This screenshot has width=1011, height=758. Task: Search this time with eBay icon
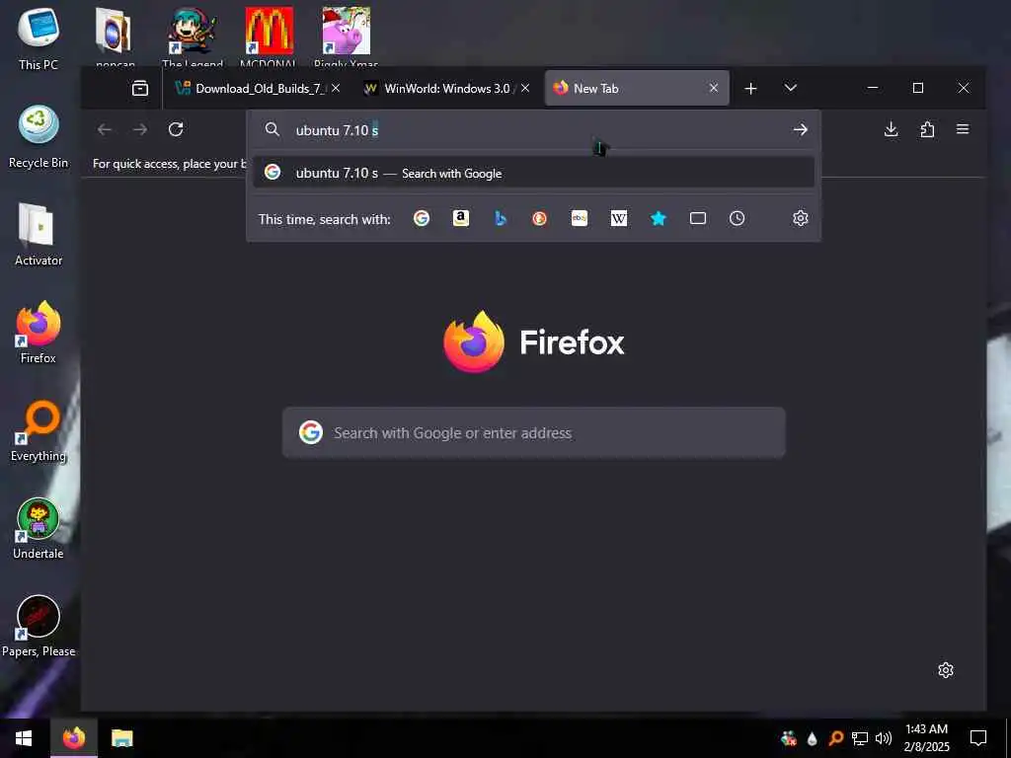[579, 218]
